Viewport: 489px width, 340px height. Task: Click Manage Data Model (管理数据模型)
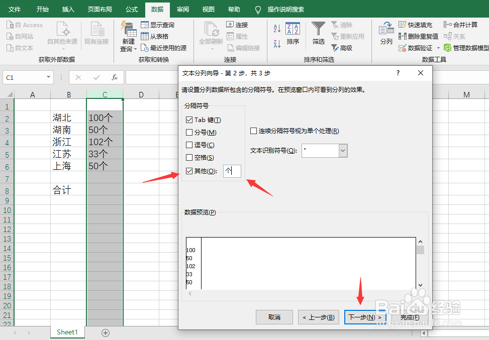(x=466, y=48)
